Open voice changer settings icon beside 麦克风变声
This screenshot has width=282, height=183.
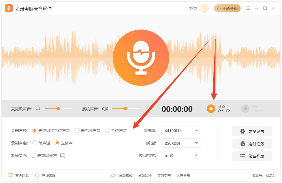[x=63, y=156]
